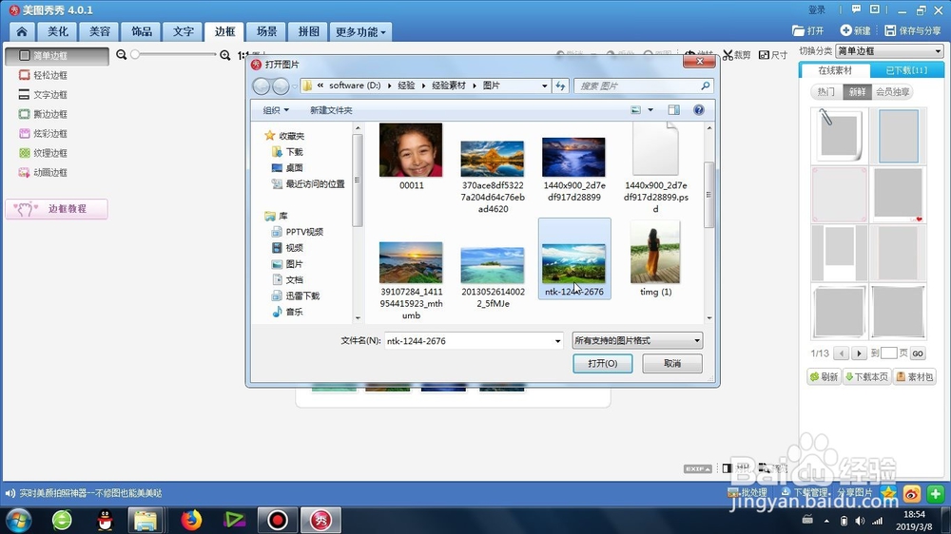This screenshot has width=951, height=534.
Task: Expand address bar path dropdown
Action: (x=544, y=86)
